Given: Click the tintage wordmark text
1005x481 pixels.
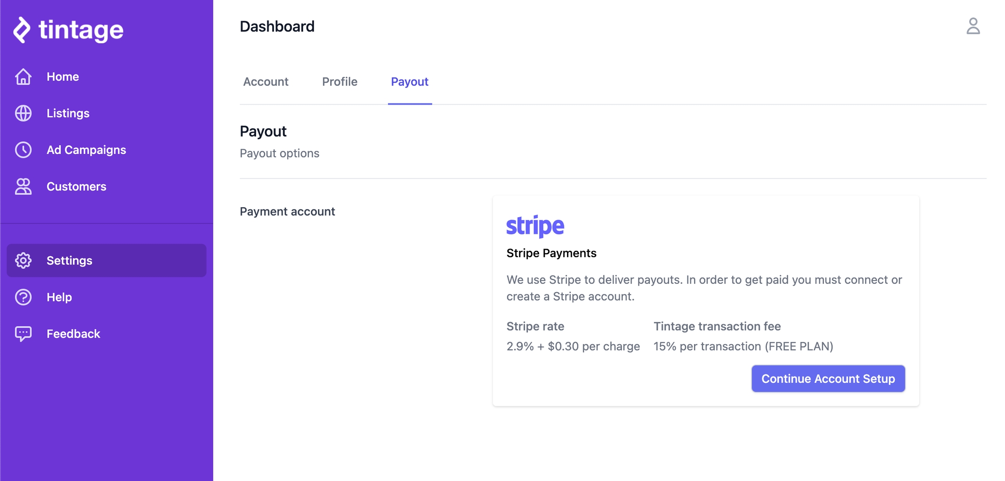Looking at the screenshot, I should pyautogui.click(x=81, y=30).
